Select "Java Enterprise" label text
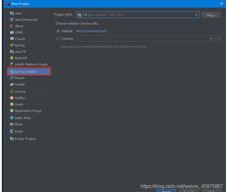Screen dimensions: 226x192 tap(26, 20)
